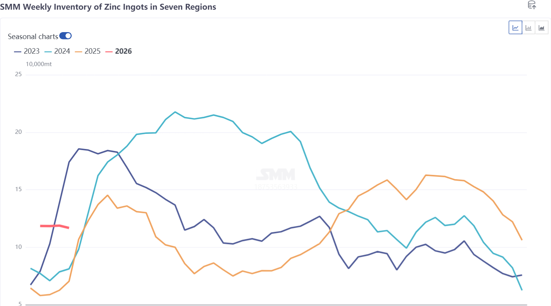The height and width of the screenshot is (306, 551).
Task: Click the 10,000mt unit label
Action: coord(39,64)
